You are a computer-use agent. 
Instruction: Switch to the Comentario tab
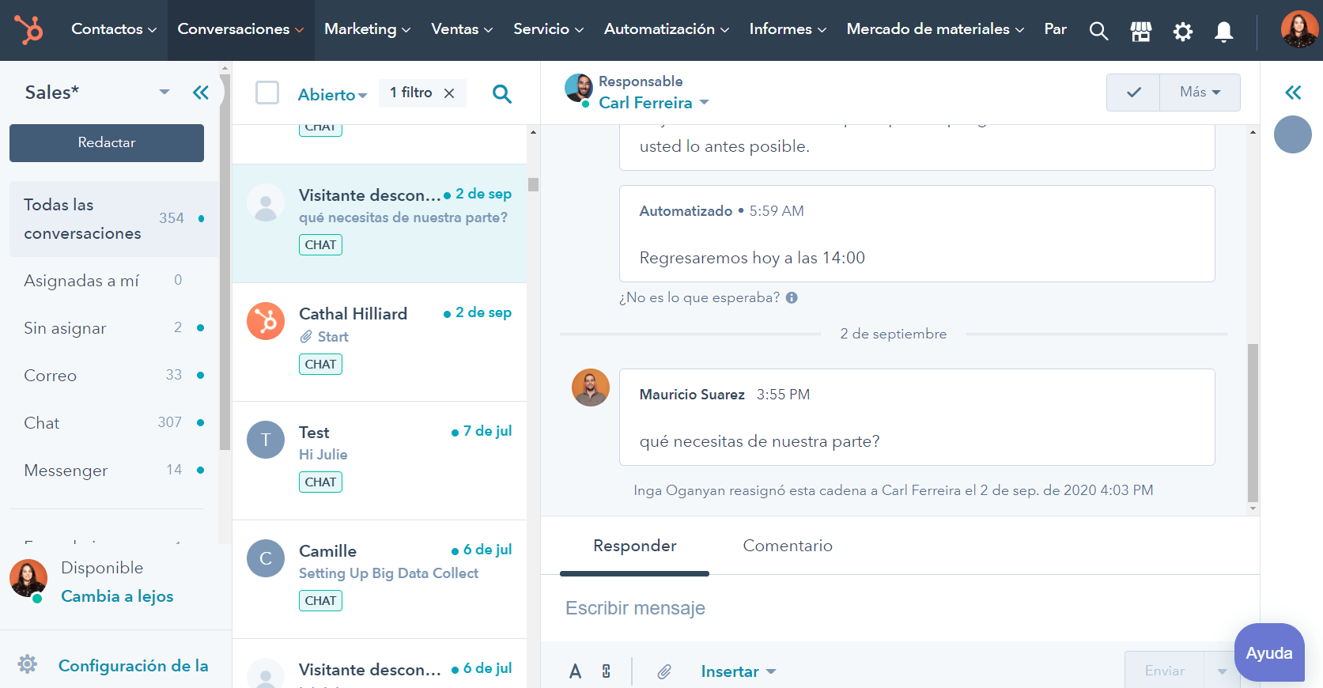pyautogui.click(x=787, y=546)
